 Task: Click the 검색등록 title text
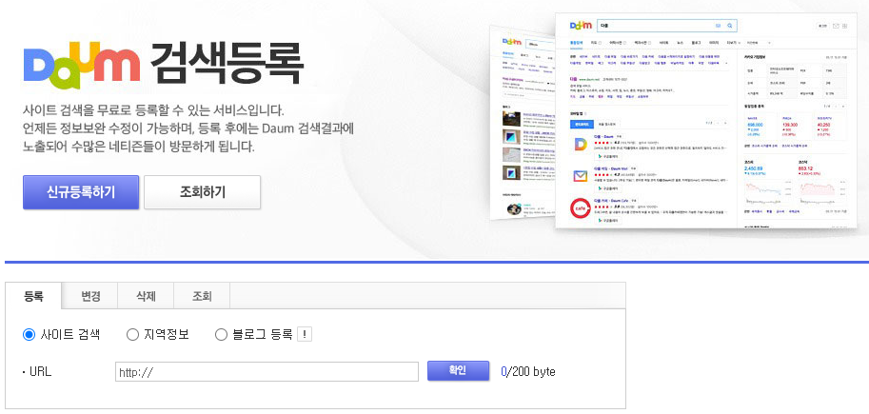[x=227, y=64]
